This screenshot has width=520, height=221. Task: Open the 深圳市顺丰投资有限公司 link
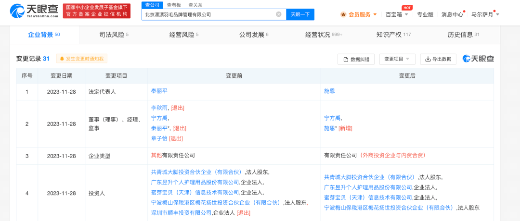[181, 213]
